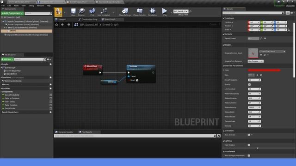Open Add Component dropdown
The image size is (296, 166).
click(x=12, y=13)
